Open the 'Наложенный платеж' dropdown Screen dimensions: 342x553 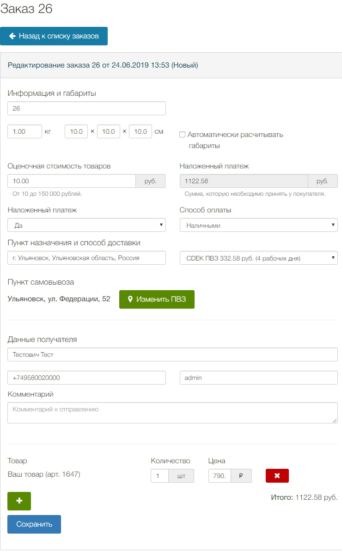[86, 225]
